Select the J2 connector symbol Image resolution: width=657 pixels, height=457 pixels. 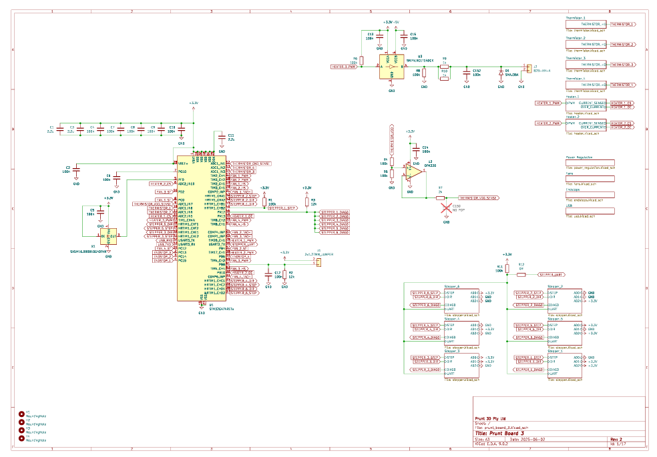[529, 68]
